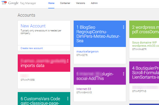This screenshot has width=159, height=105.
Task: Click container ID GTM-W9HWX5
Action: pos(84,93)
